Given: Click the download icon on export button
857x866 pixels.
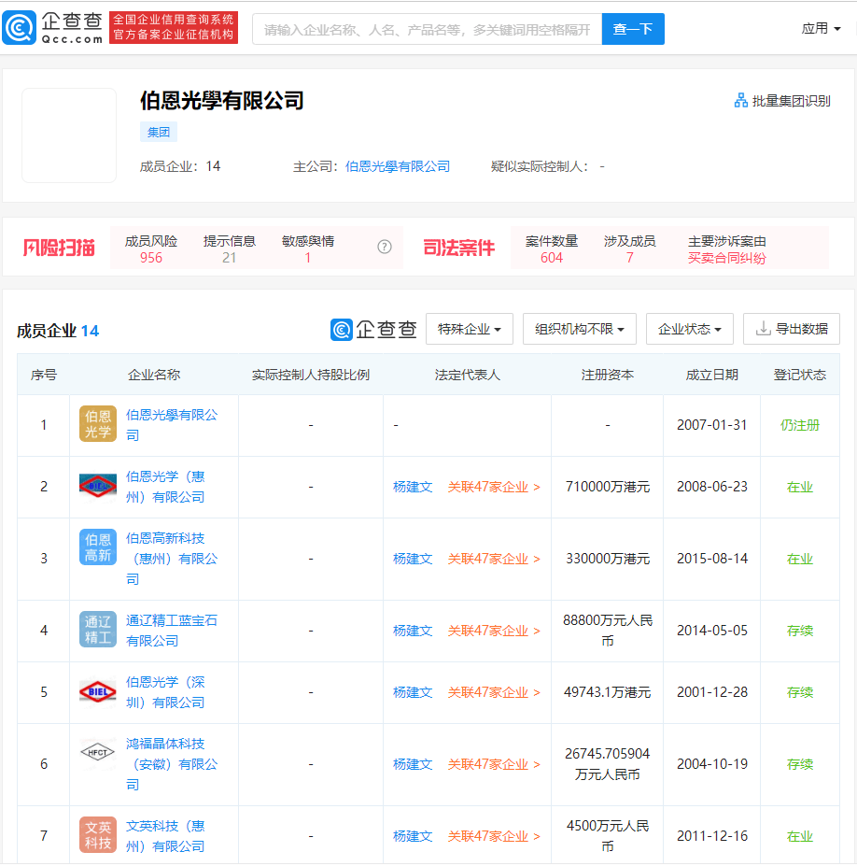Looking at the screenshot, I should 764,329.
